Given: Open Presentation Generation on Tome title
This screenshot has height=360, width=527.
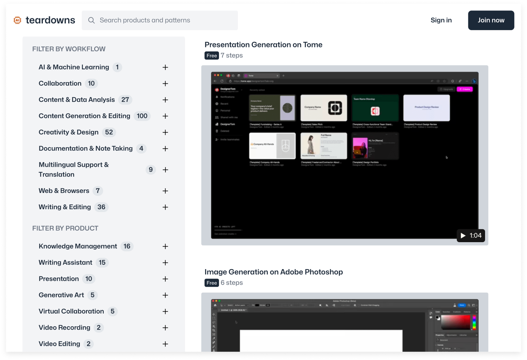Looking at the screenshot, I should (263, 45).
